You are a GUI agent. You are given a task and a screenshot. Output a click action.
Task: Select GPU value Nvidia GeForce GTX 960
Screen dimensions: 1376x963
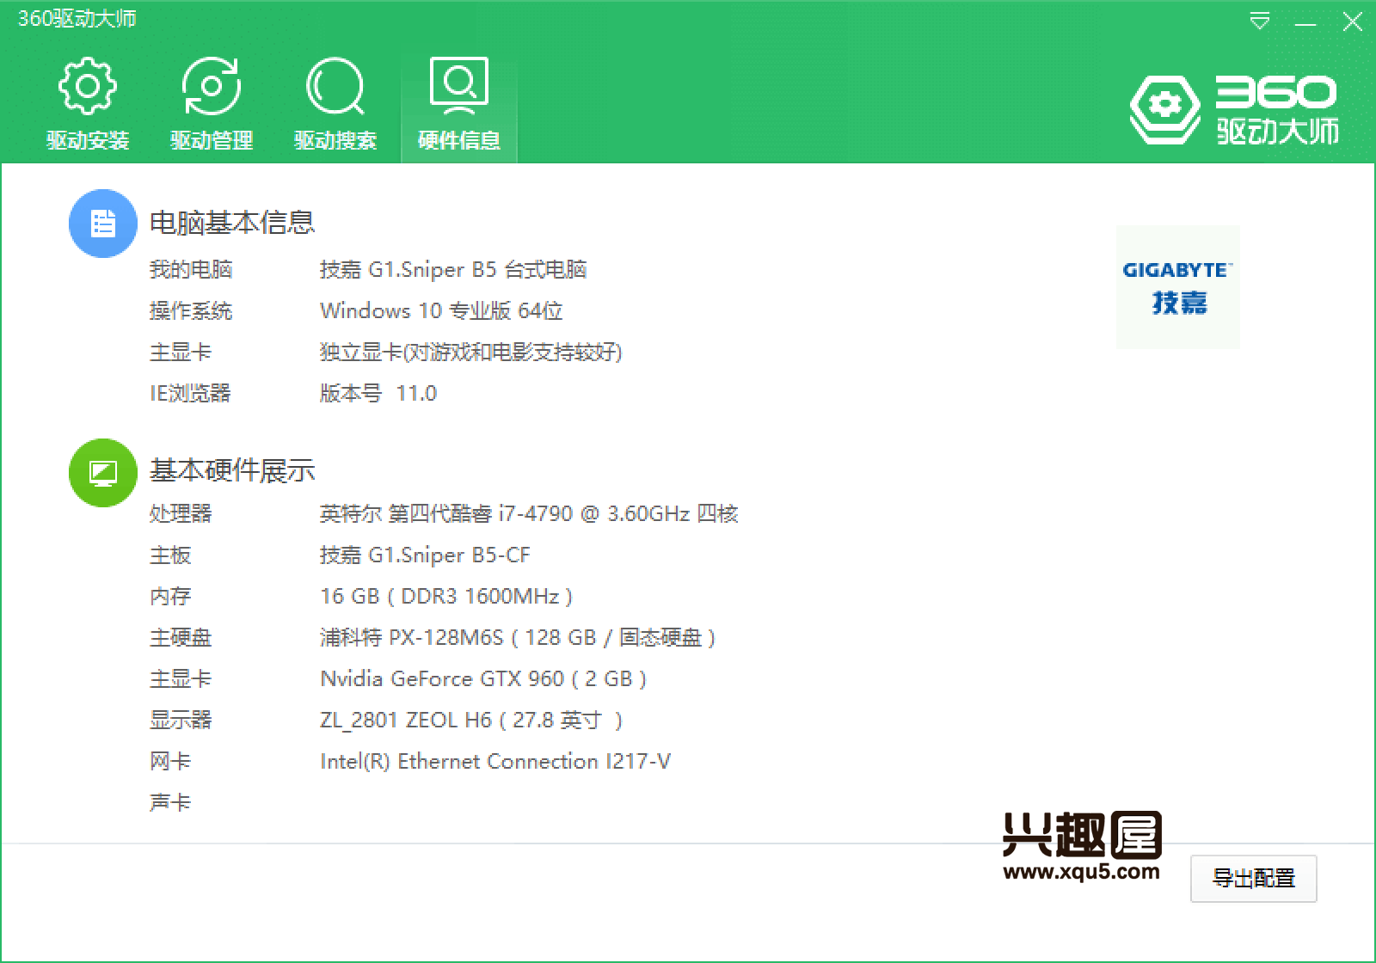[x=483, y=678]
